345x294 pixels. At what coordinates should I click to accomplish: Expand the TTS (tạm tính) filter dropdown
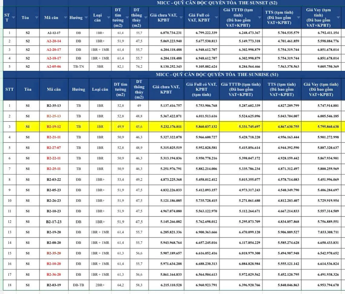click(x=298, y=18)
